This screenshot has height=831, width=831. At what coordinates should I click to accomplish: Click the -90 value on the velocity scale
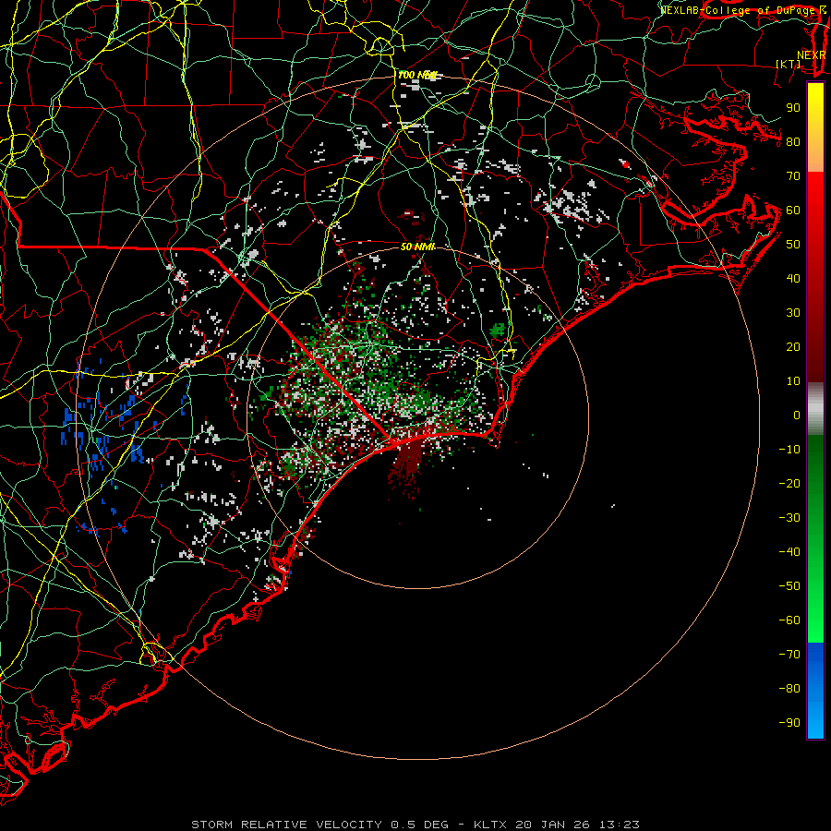click(789, 723)
